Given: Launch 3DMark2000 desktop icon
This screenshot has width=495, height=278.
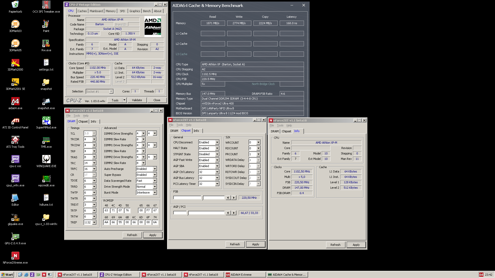Looking at the screenshot, I should tap(15, 65).
